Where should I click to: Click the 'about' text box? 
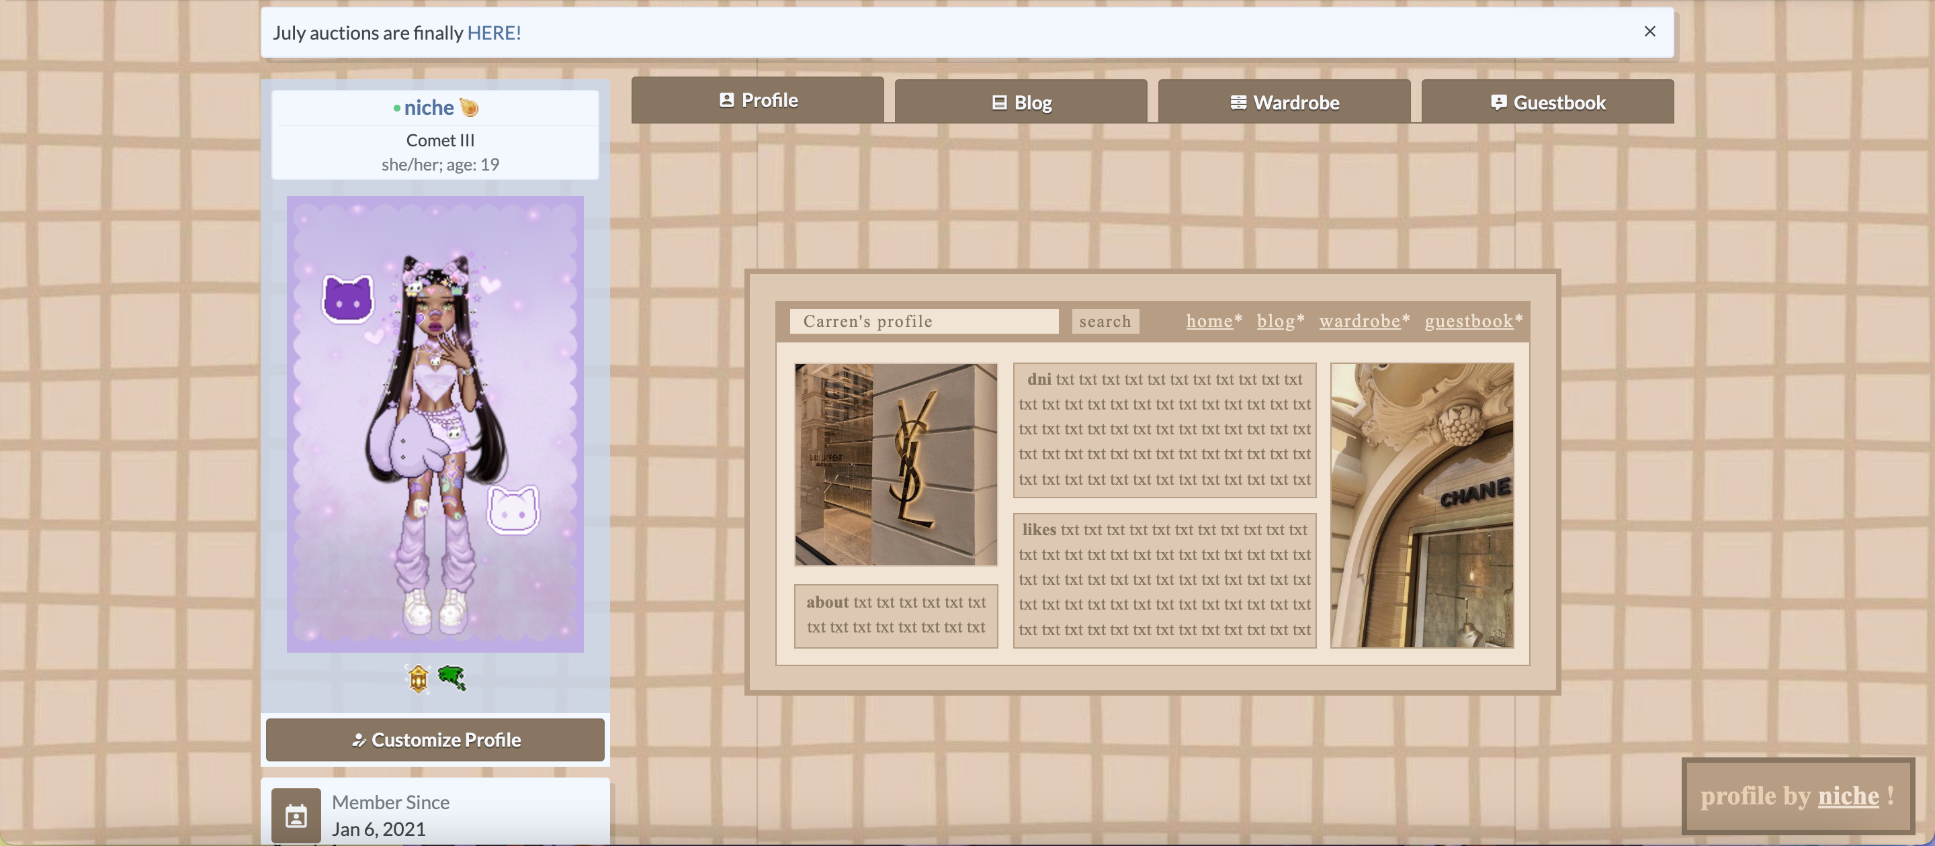point(896,616)
